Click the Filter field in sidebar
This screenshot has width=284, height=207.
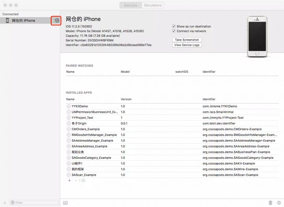(x=34, y=203)
